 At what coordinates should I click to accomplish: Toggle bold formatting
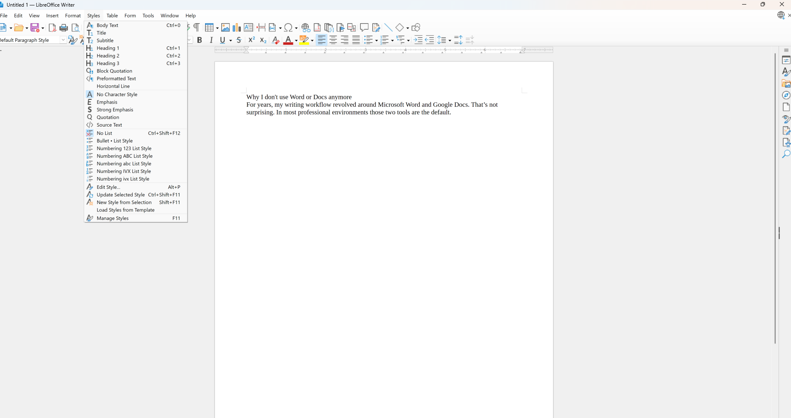pos(200,40)
